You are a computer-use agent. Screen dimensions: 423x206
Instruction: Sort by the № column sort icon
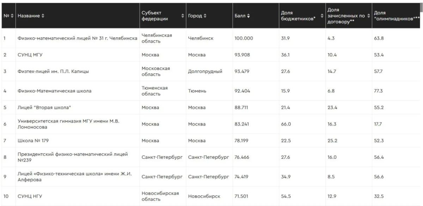(12, 16)
